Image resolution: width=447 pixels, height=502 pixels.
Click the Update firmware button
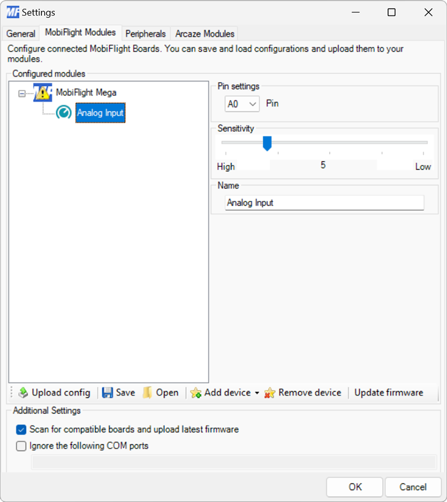[388, 392]
